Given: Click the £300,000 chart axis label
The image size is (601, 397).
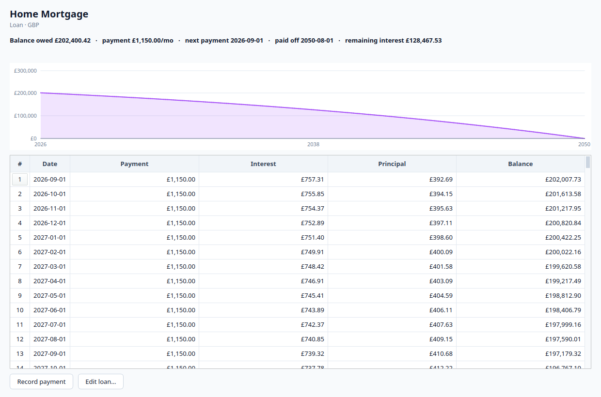Looking at the screenshot, I should (x=25, y=71).
